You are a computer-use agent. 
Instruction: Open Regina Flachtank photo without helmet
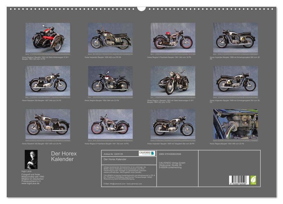(110, 124)
